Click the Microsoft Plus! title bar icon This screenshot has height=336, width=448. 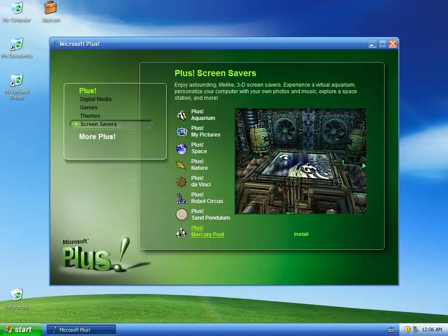55,43
